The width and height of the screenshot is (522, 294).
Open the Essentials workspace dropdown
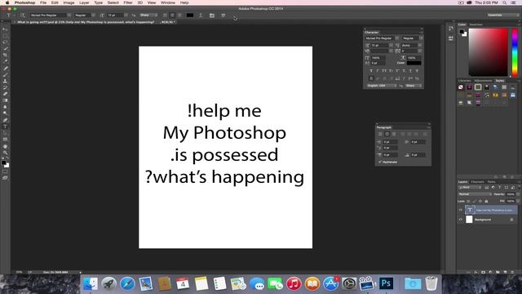click(x=502, y=15)
